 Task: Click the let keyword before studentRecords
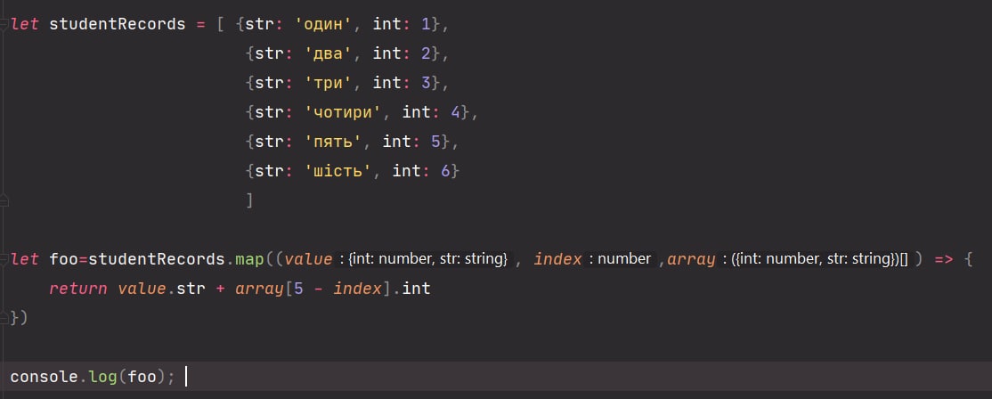(x=25, y=25)
